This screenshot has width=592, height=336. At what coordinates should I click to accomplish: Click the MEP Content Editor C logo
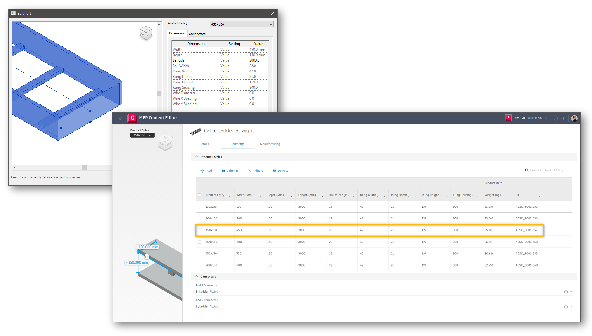pyautogui.click(x=132, y=118)
